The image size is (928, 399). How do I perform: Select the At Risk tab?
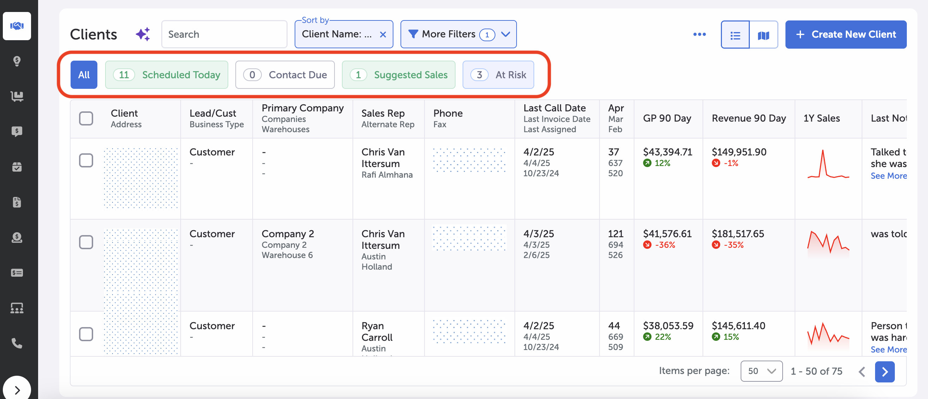[498, 75]
